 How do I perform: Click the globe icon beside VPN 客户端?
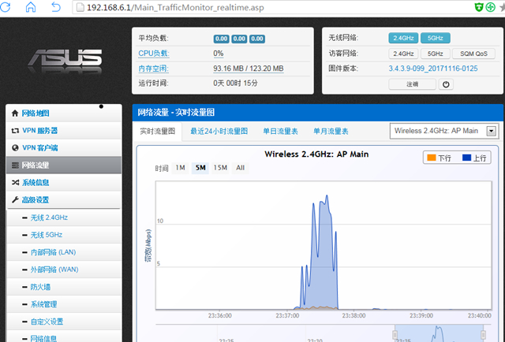tap(15, 147)
